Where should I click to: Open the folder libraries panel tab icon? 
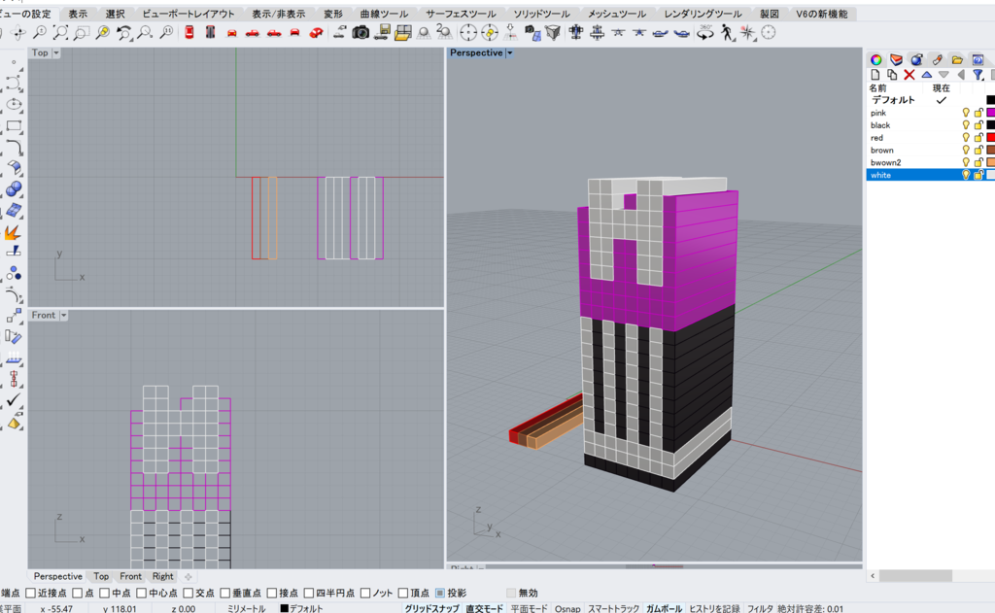(x=957, y=59)
